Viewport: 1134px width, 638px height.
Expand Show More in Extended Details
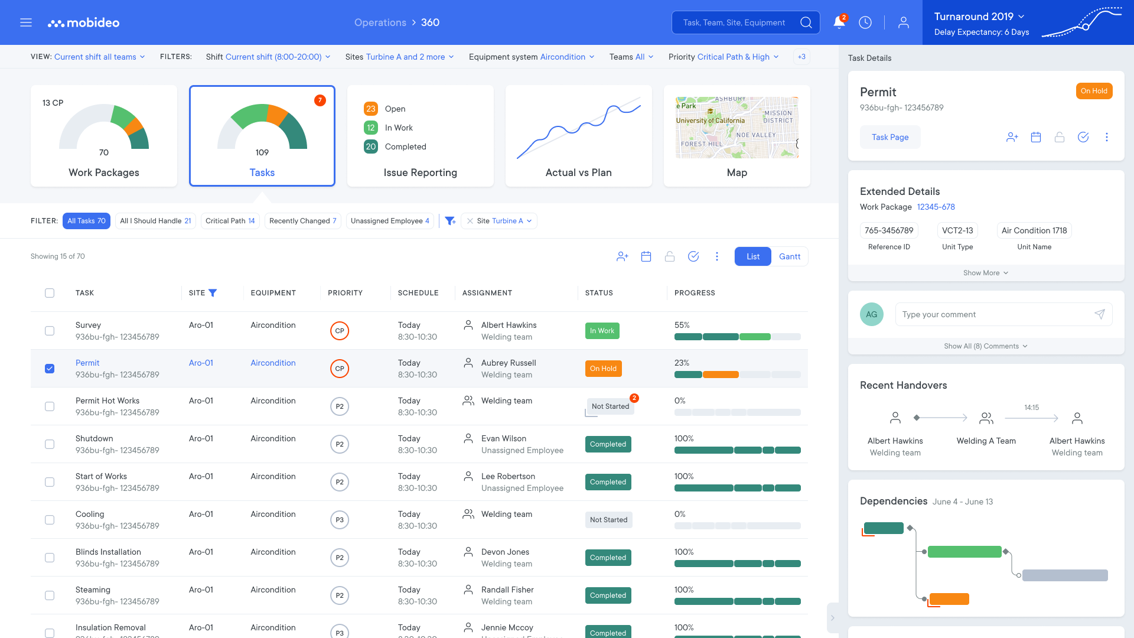985,272
